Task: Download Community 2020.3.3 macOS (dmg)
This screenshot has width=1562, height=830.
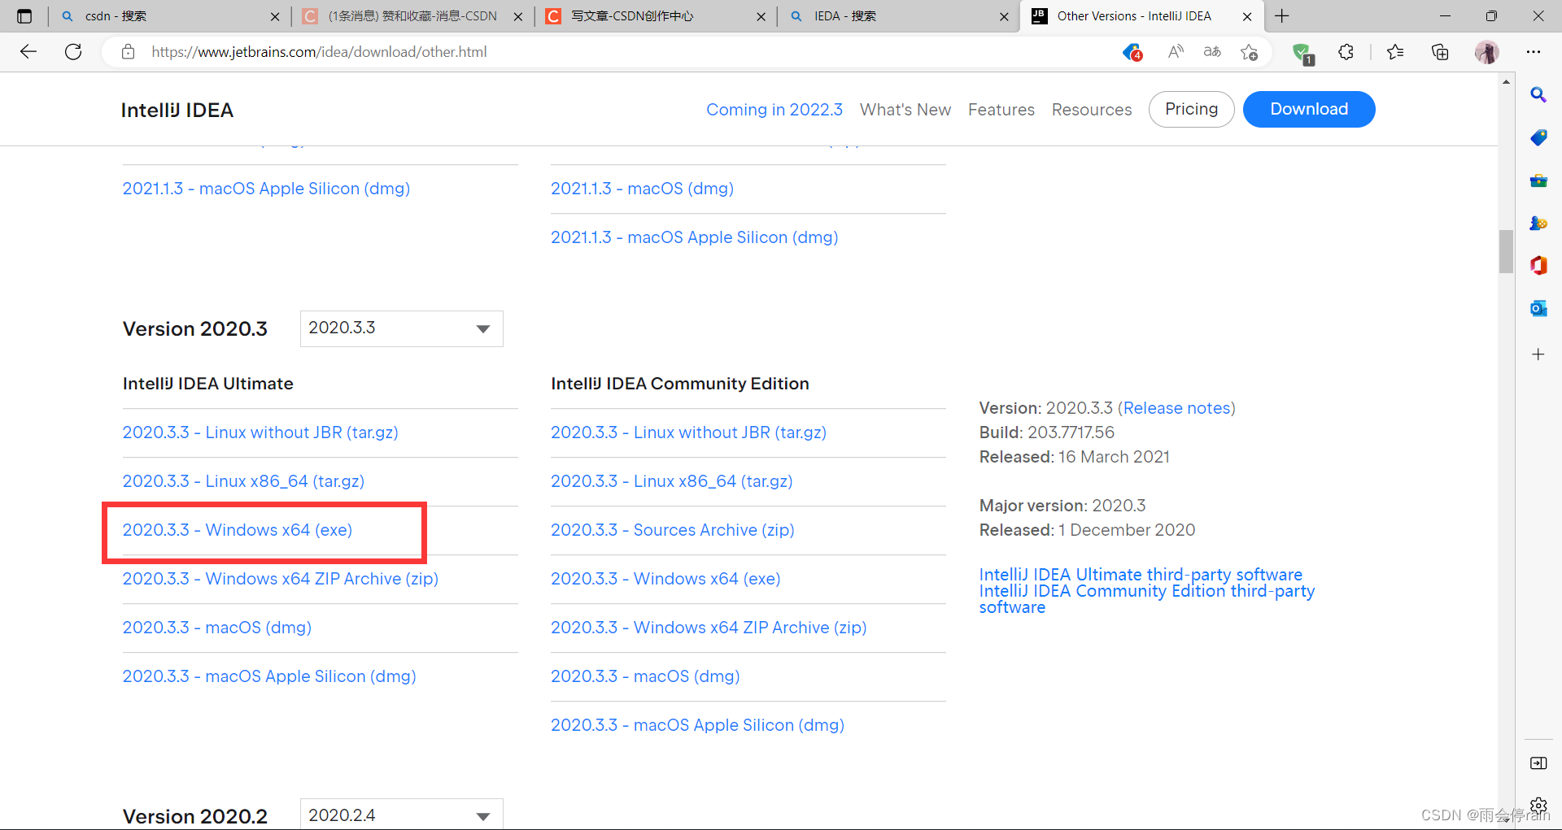Action: (x=645, y=676)
